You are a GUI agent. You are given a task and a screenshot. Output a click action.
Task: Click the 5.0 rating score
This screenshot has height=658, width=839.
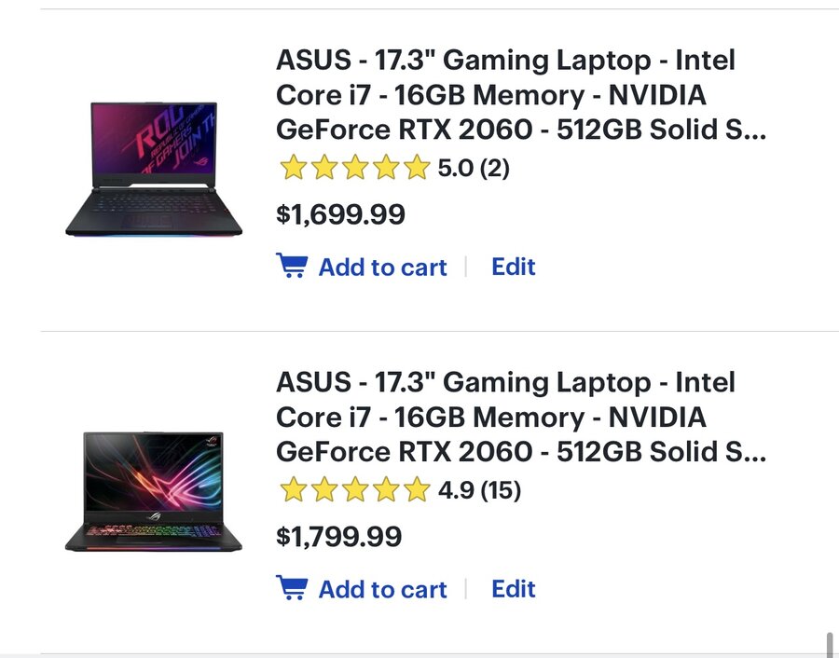(456, 169)
